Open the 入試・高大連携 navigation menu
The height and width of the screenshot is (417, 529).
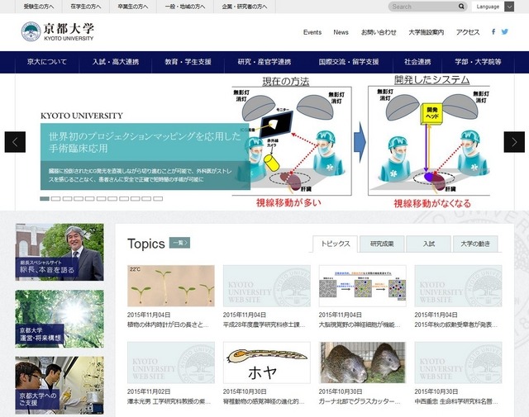(x=116, y=62)
